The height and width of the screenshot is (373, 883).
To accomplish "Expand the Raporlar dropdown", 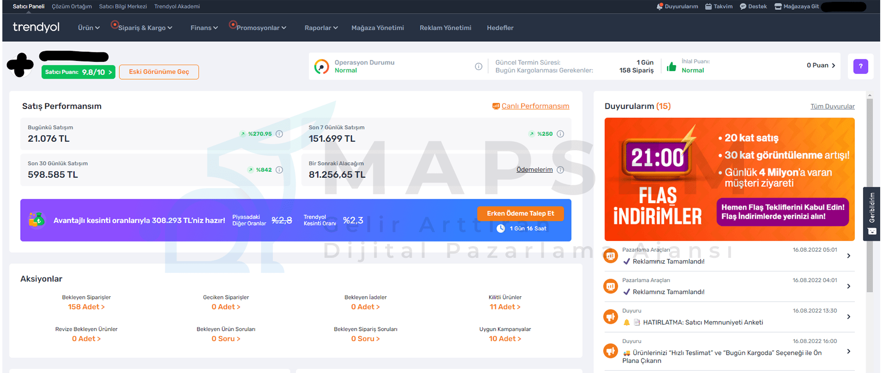I will pos(321,28).
